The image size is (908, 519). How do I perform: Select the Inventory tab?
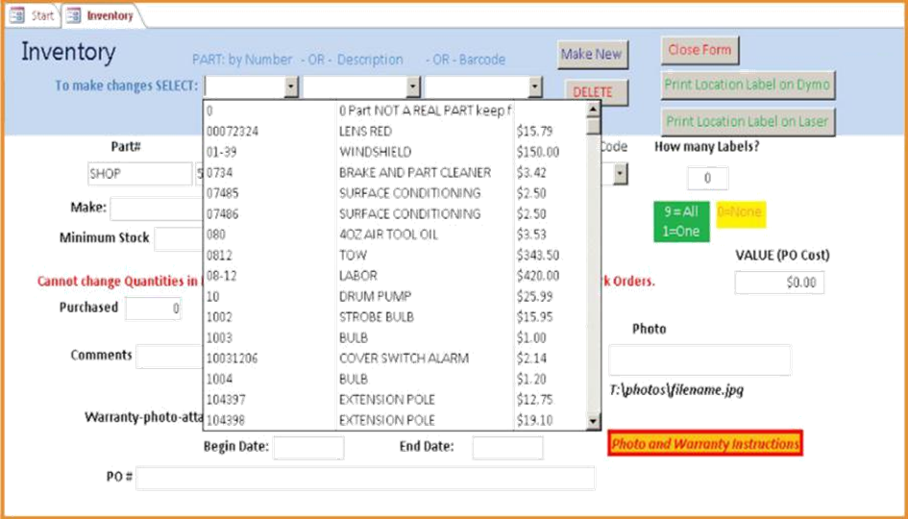[101, 15]
